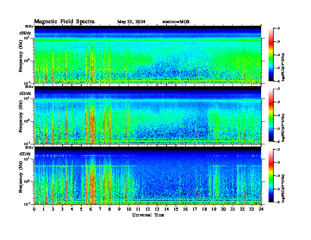The height and width of the screenshot is (240, 311).
Task: Click the "Universal Time" axis label
Action: [x=148, y=215]
